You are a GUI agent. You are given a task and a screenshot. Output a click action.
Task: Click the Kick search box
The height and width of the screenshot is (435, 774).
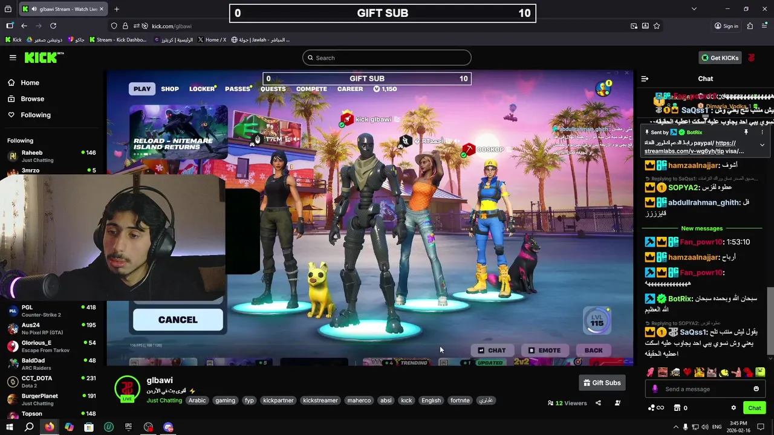click(x=387, y=58)
